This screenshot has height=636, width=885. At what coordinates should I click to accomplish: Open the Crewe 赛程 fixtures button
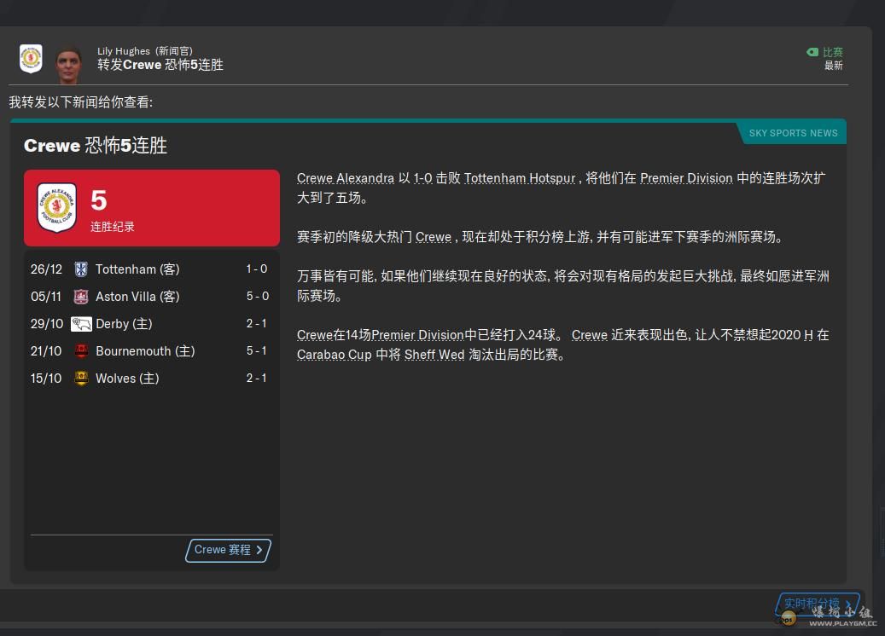coord(228,550)
